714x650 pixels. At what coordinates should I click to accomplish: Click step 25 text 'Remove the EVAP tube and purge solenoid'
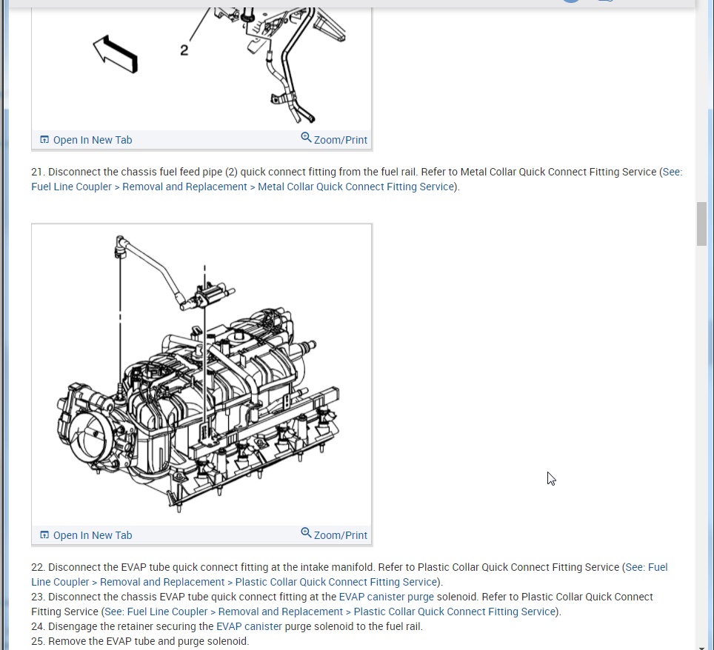[x=148, y=641]
